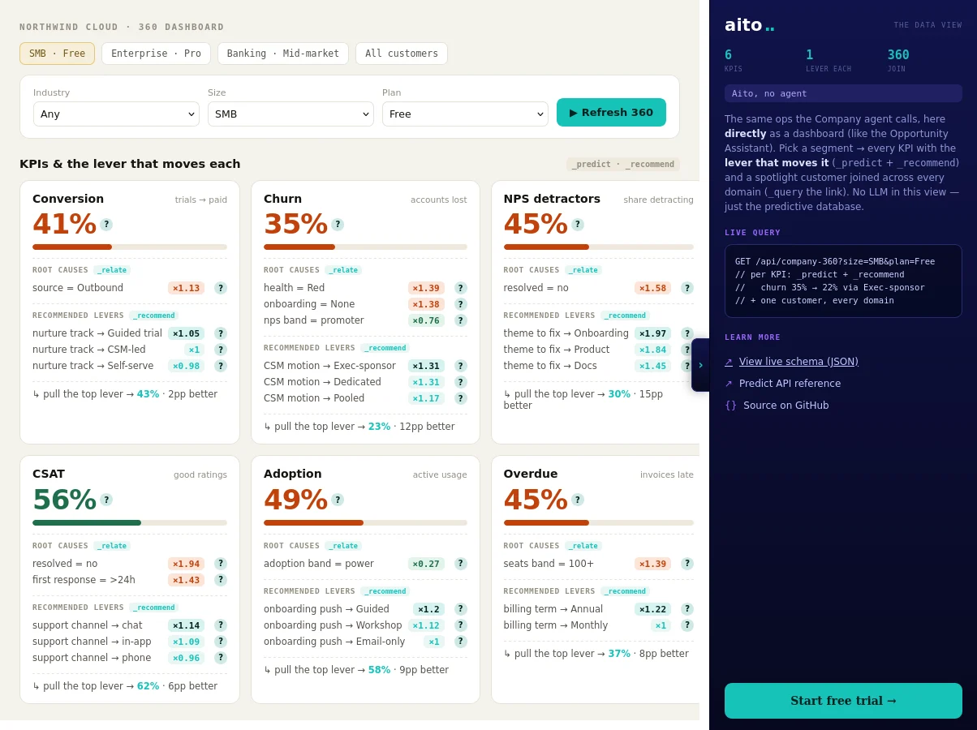Click the ×1.94 value in CSAT card
The height and width of the screenshot is (730, 977).
pos(186,564)
